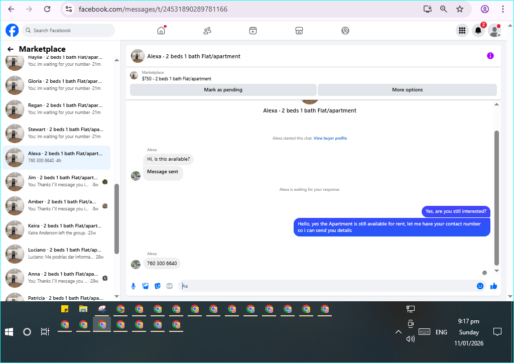Open the Groups icon in top navigation
This screenshot has width=514, height=363.
(345, 31)
